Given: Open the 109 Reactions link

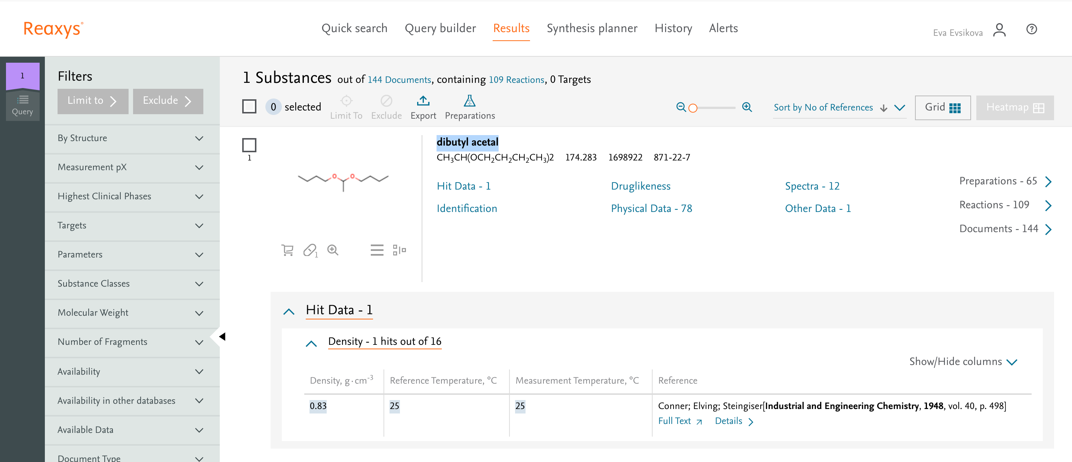Looking at the screenshot, I should (x=517, y=80).
